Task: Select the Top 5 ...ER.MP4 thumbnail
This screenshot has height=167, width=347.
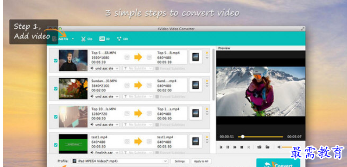Action: (73, 60)
